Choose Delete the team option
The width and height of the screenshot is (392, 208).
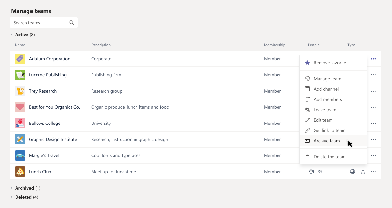pos(329,157)
